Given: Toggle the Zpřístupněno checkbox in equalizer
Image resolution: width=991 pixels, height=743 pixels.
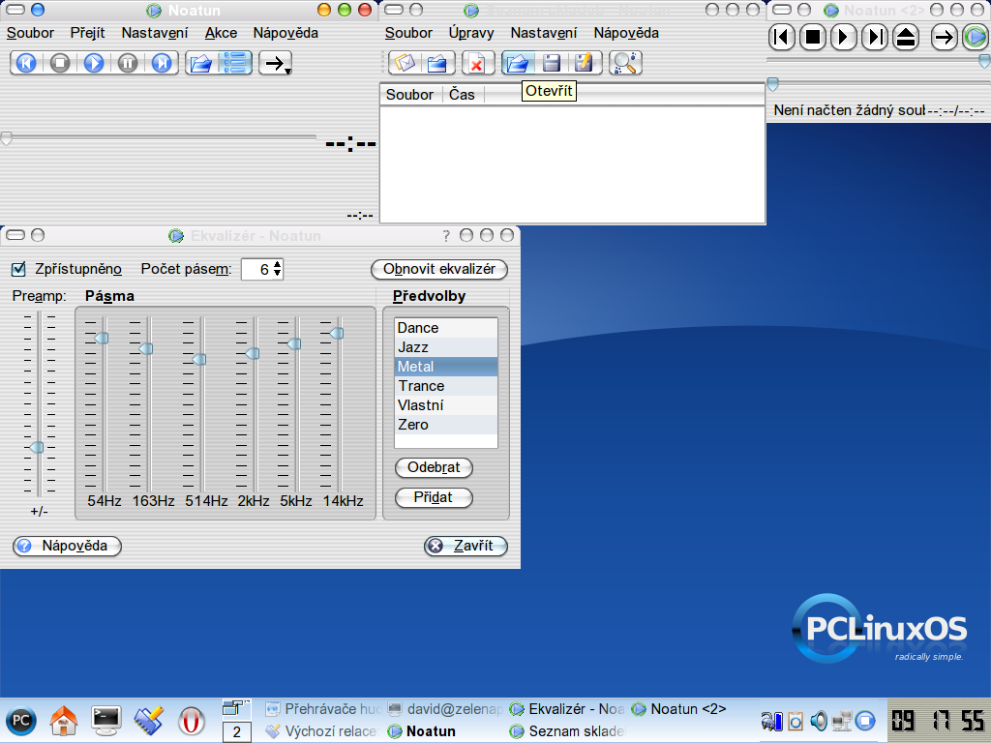Looking at the screenshot, I should pyautogui.click(x=19, y=269).
